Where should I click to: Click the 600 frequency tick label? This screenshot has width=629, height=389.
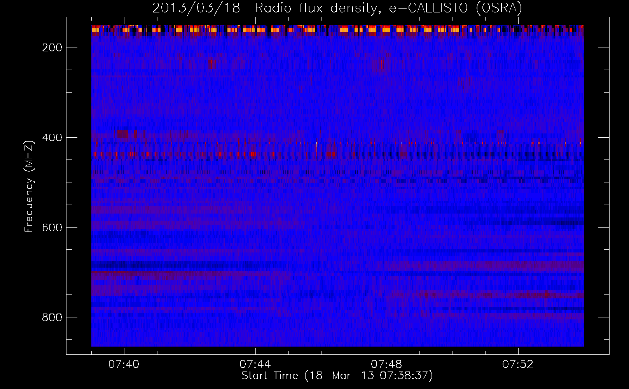tap(52, 228)
